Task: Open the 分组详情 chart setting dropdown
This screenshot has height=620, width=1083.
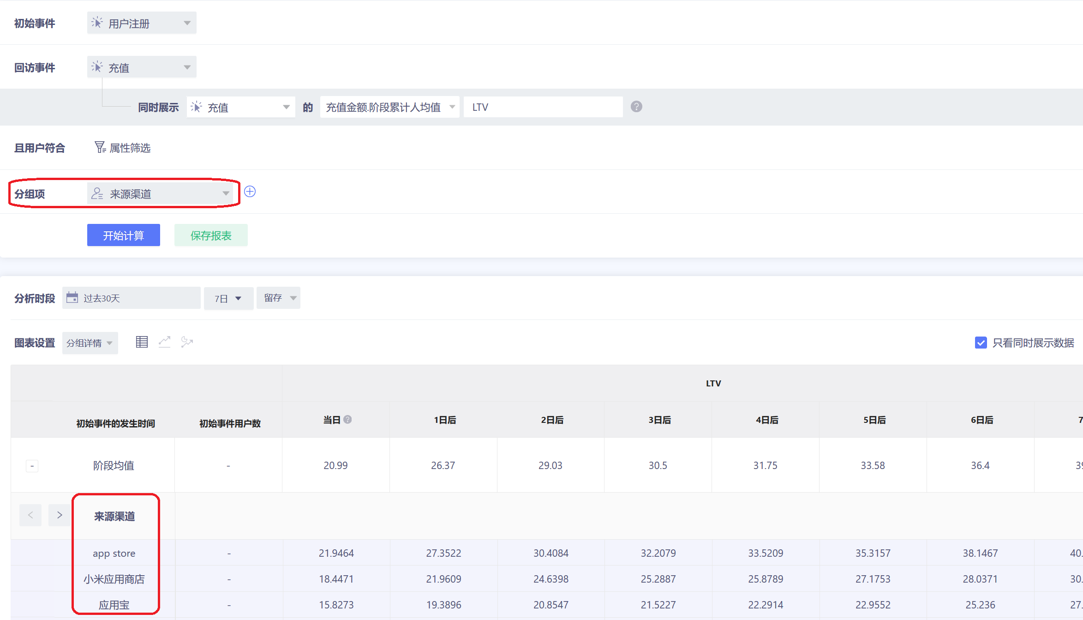Action: 90,343
